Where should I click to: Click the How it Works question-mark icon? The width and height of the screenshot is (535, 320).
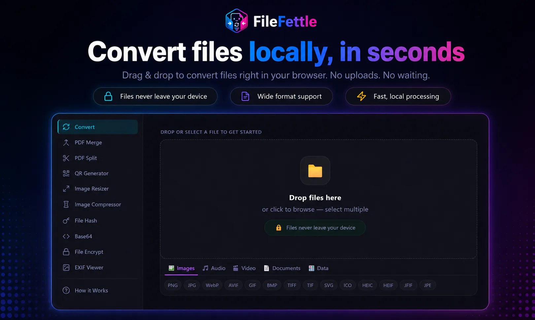[66, 290]
